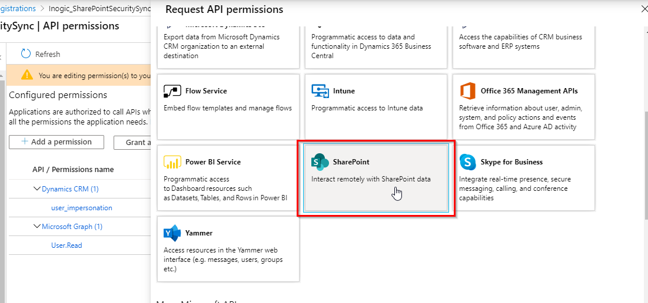Open the User.Read permission link
This screenshot has height=303, width=648.
click(x=67, y=245)
